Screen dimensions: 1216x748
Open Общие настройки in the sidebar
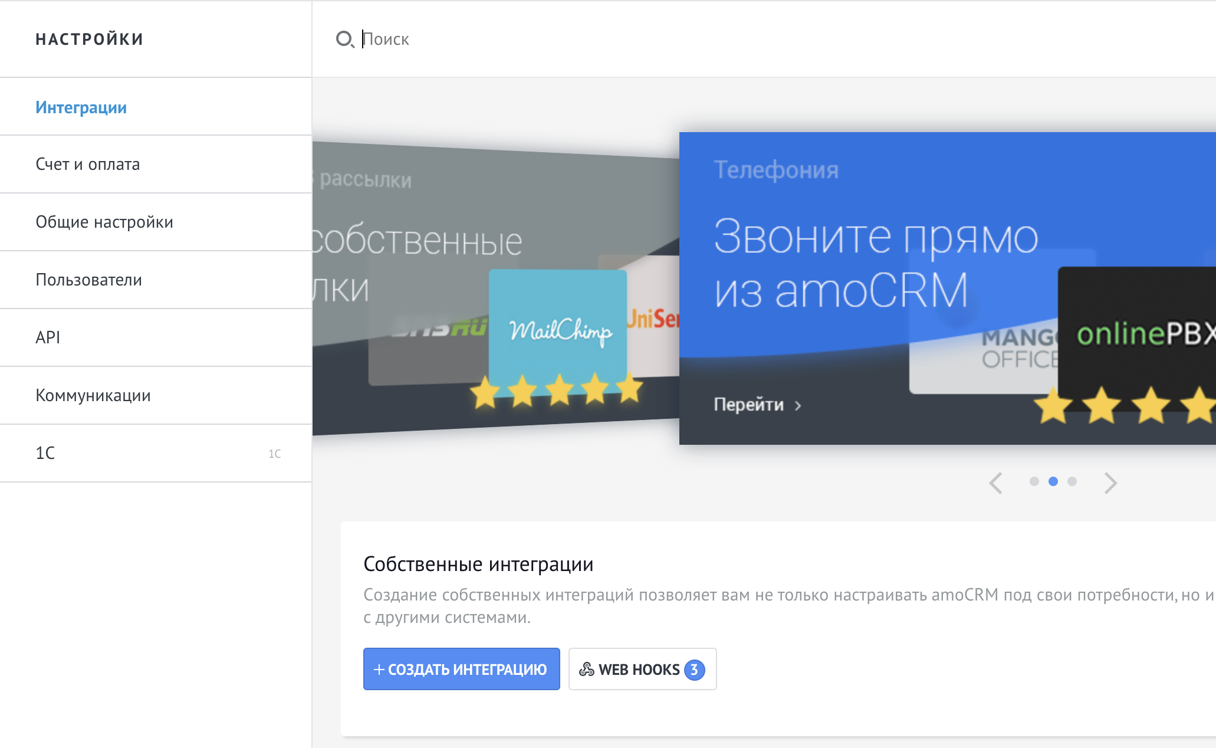click(156, 222)
